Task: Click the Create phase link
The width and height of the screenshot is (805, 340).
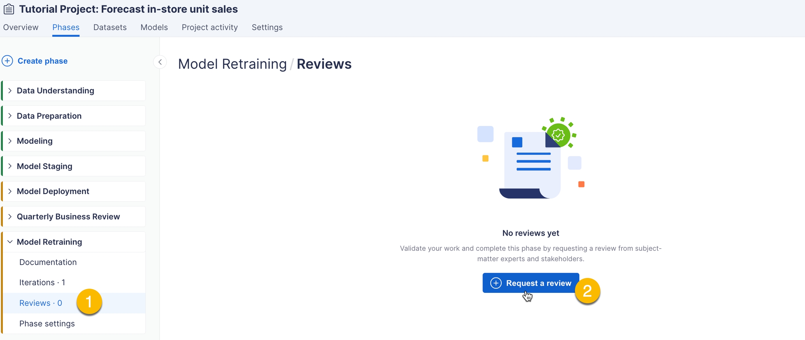Action: pyautogui.click(x=43, y=61)
